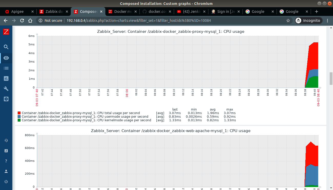Viewport: 333px width, 190px height.
Task: Bookmark the page with the star icon
Action: pos(288,20)
